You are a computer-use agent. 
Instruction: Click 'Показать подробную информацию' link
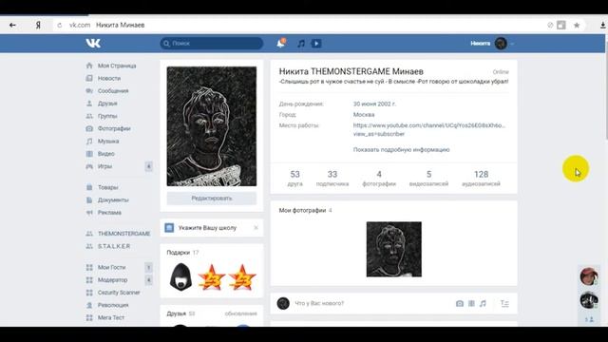(401, 150)
